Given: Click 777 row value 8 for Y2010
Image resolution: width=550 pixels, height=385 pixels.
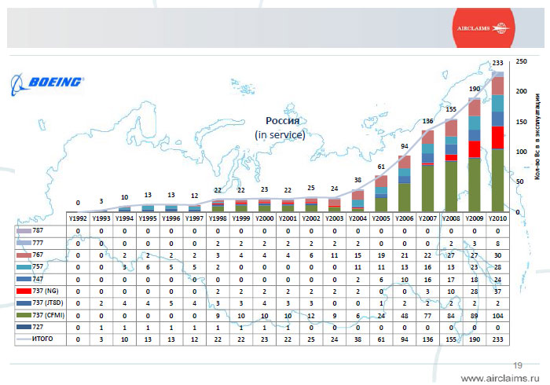Looking at the screenshot, I should click(497, 244).
